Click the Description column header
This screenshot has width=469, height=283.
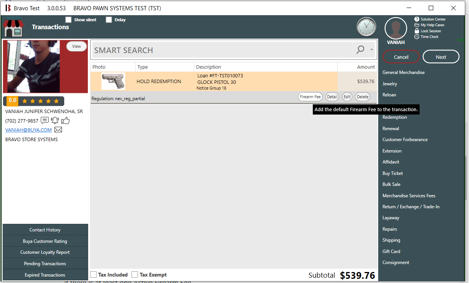coord(266,67)
